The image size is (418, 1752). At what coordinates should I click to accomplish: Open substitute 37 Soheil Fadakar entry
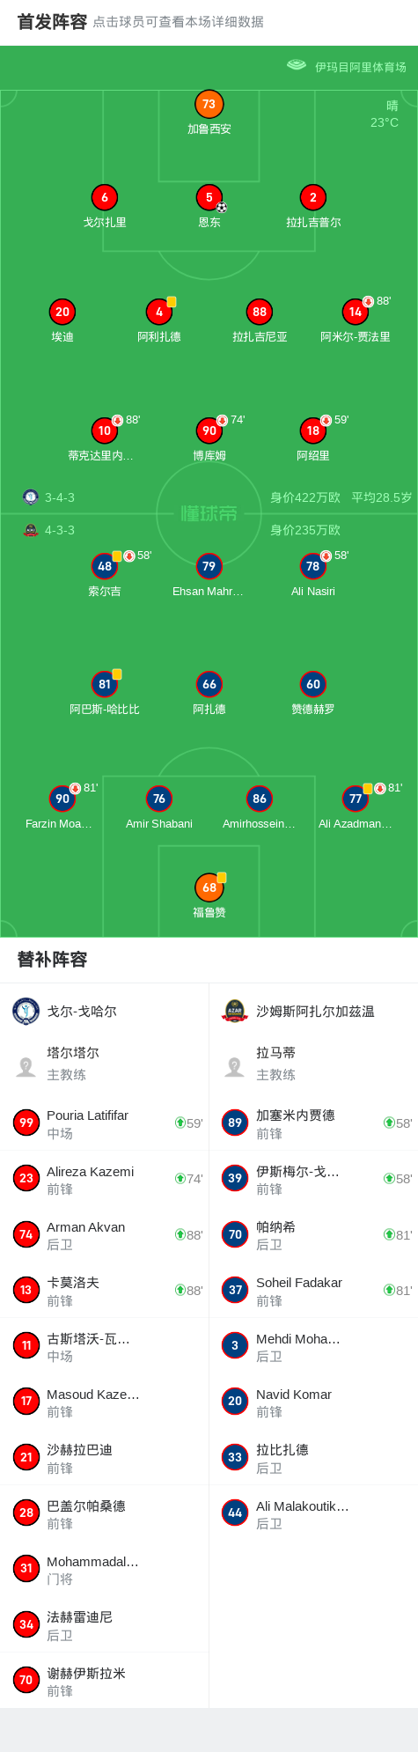pyautogui.click(x=313, y=1291)
